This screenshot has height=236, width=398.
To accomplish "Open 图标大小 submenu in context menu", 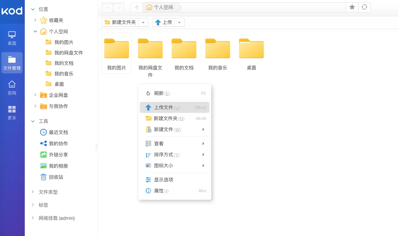I will pos(175,166).
